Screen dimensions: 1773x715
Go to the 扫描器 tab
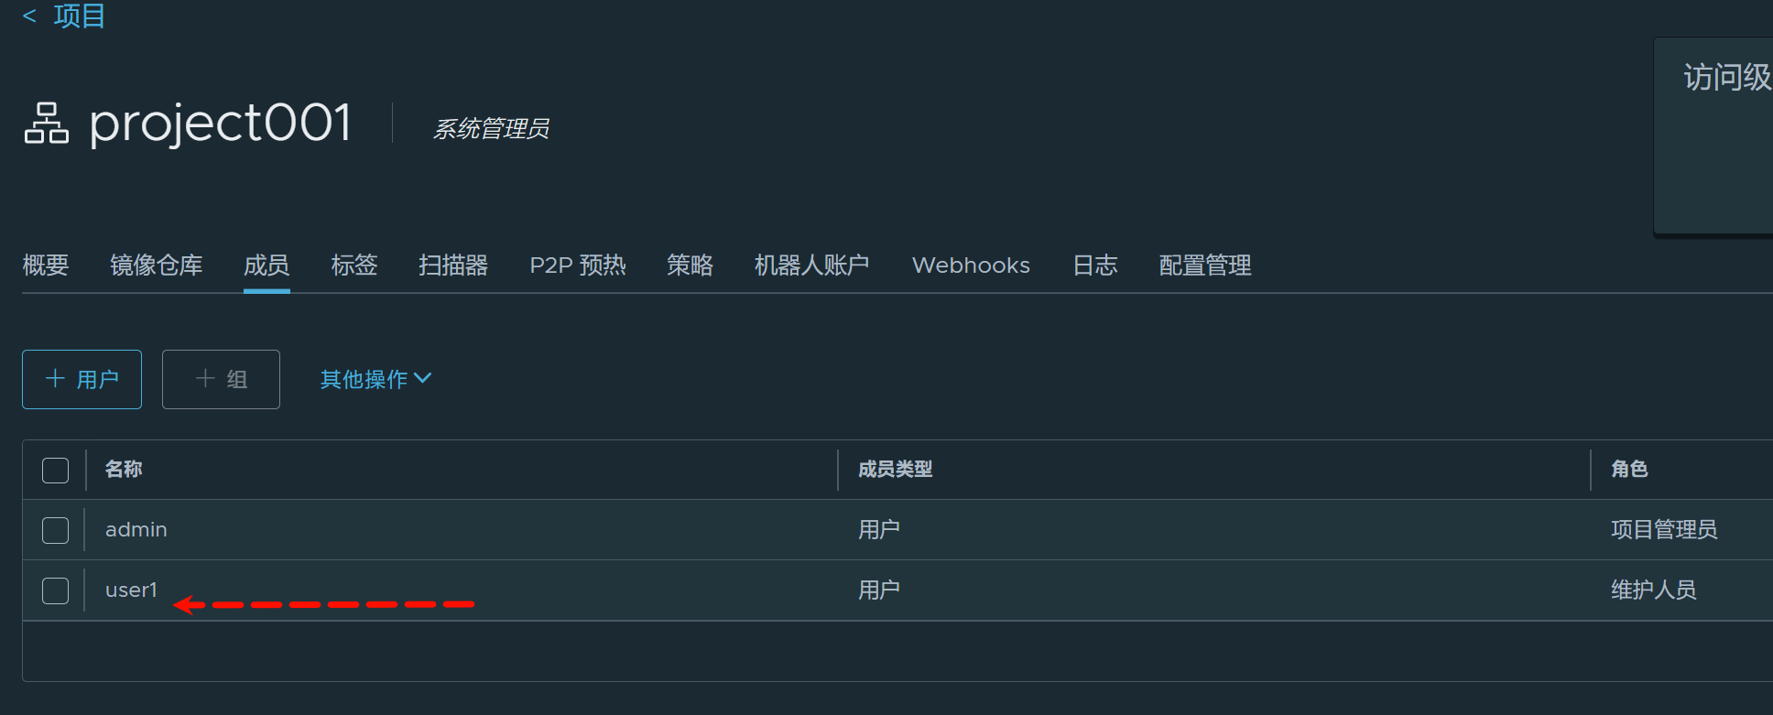coord(453,265)
